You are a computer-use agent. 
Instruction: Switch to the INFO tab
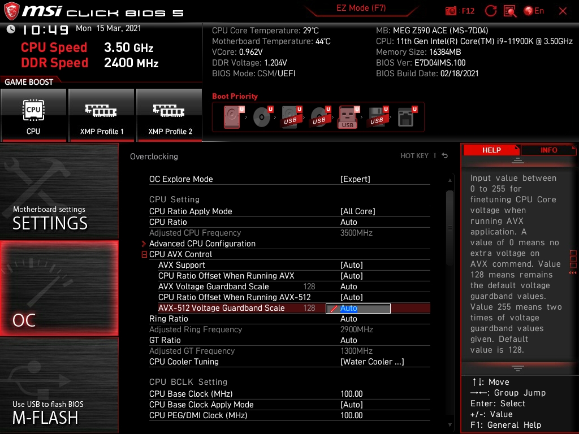(x=548, y=150)
